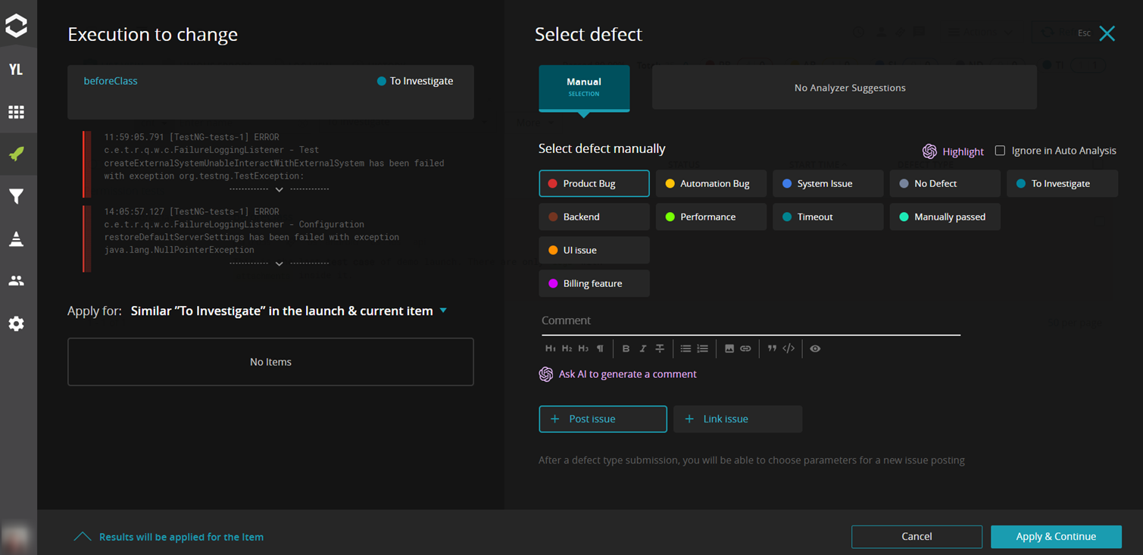The width and height of the screenshot is (1143, 555).
Task: Select the Manual Selection tab
Action: coord(583,87)
